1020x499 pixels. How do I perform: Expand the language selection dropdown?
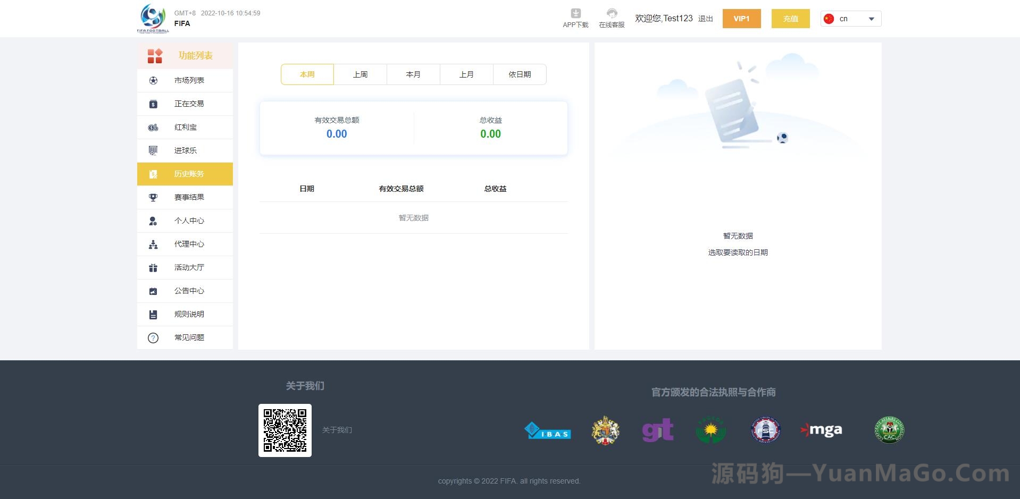pos(871,19)
